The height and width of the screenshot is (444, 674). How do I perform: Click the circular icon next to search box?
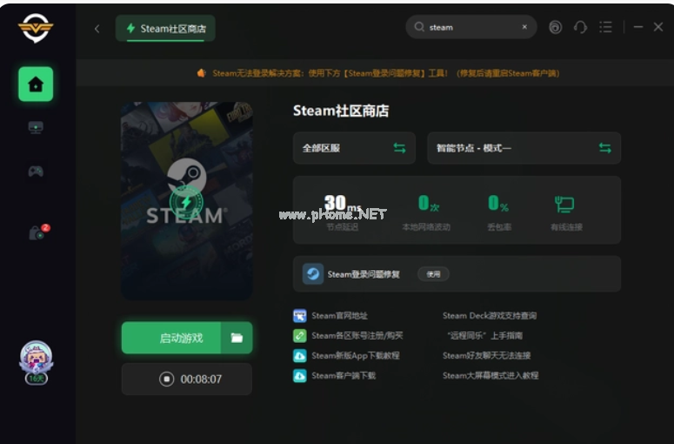(x=556, y=27)
